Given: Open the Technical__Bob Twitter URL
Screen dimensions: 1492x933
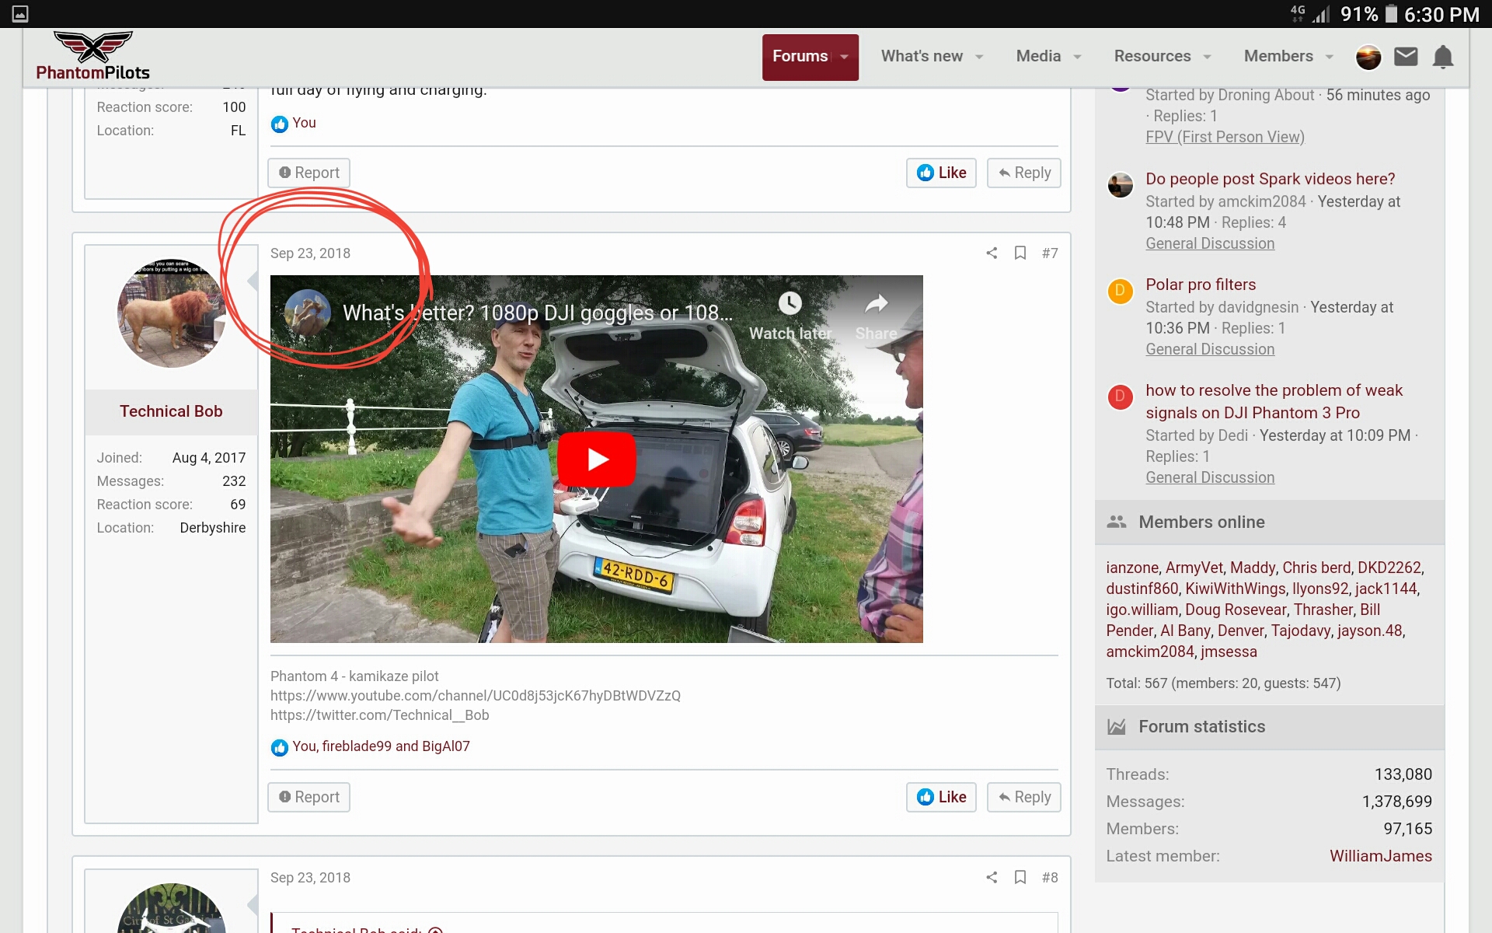Looking at the screenshot, I should pos(380,715).
